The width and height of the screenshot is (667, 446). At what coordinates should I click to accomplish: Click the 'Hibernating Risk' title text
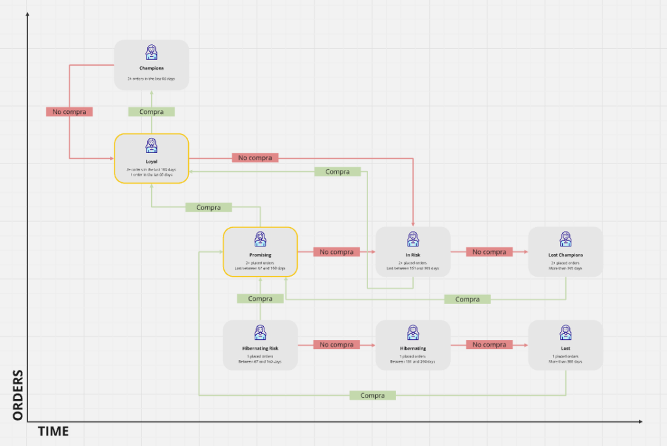pyautogui.click(x=261, y=348)
